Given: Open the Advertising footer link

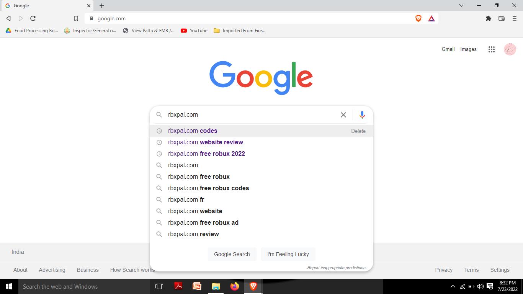Looking at the screenshot, I should 52,270.
